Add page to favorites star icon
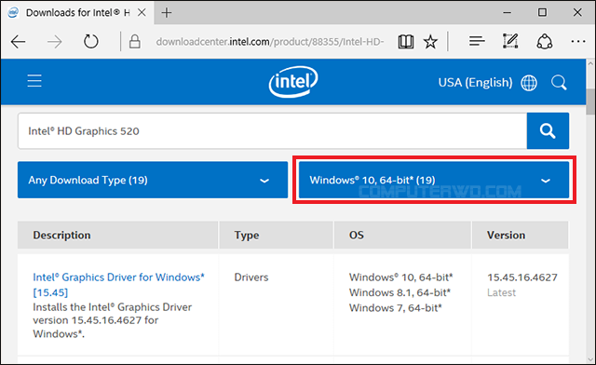This screenshot has width=596, height=365. click(430, 42)
